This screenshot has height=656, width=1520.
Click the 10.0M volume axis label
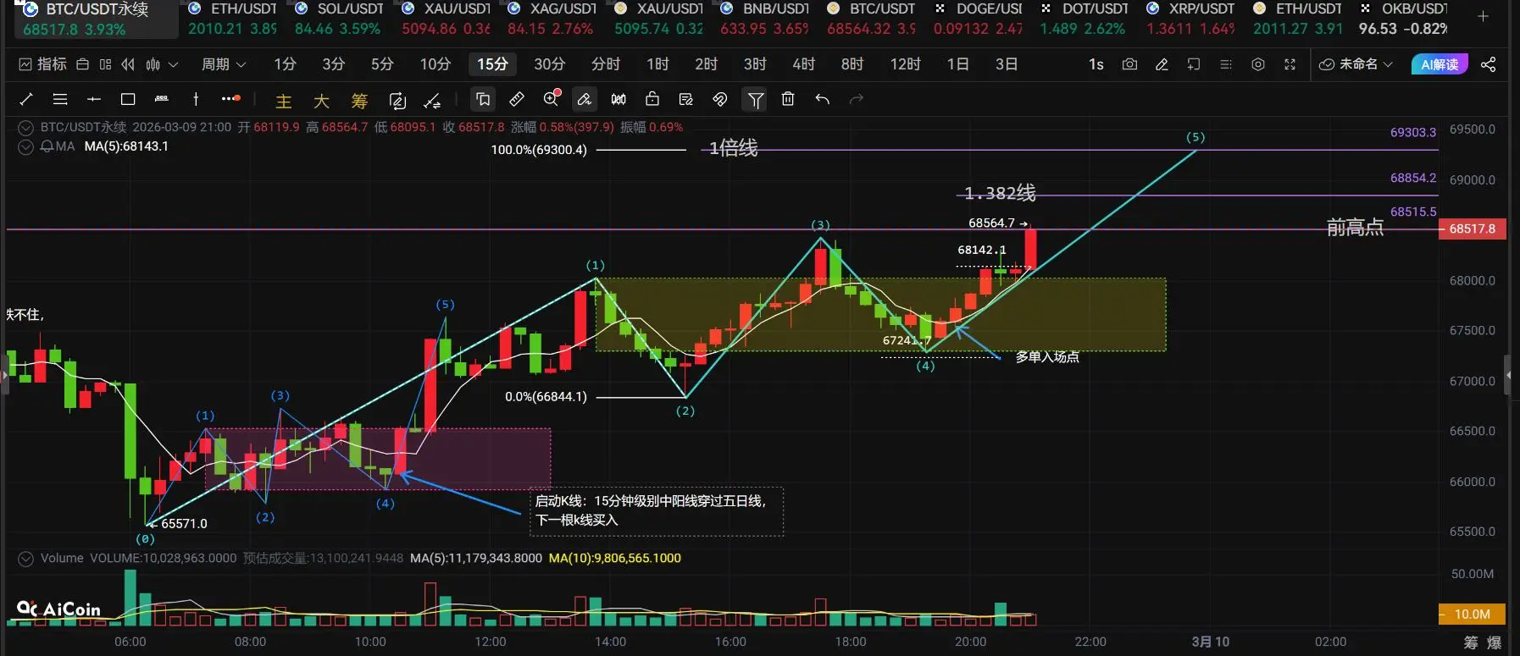click(1472, 614)
